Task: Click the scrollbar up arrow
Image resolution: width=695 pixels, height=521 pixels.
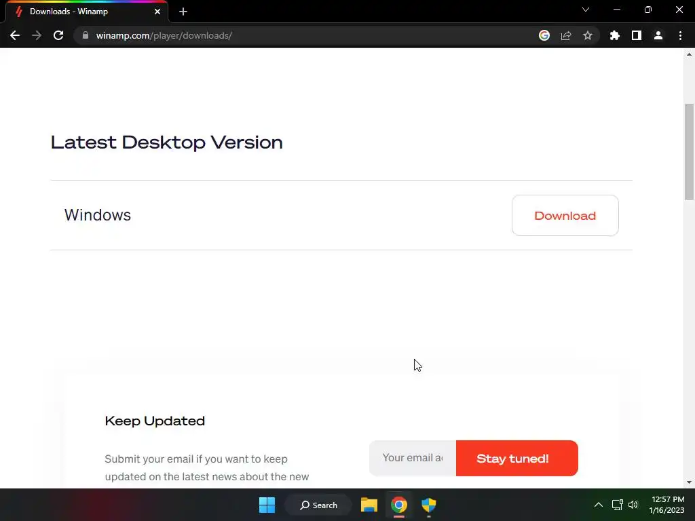Action: pos(690,54)
